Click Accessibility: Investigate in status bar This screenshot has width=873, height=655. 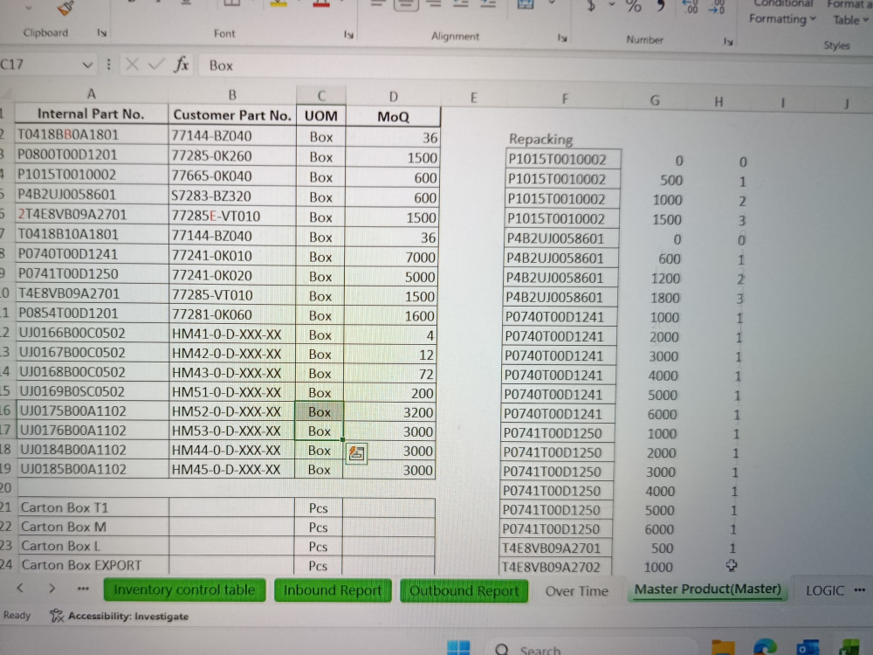pos(128,616)
